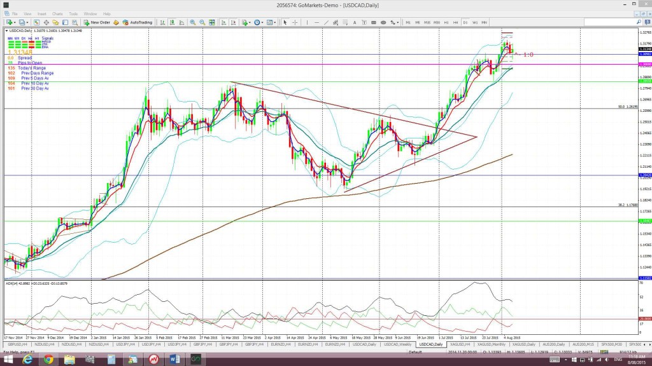Open the Strategy Tester icon
Viewport: 652px width, 366px height.
coord(75,22)
